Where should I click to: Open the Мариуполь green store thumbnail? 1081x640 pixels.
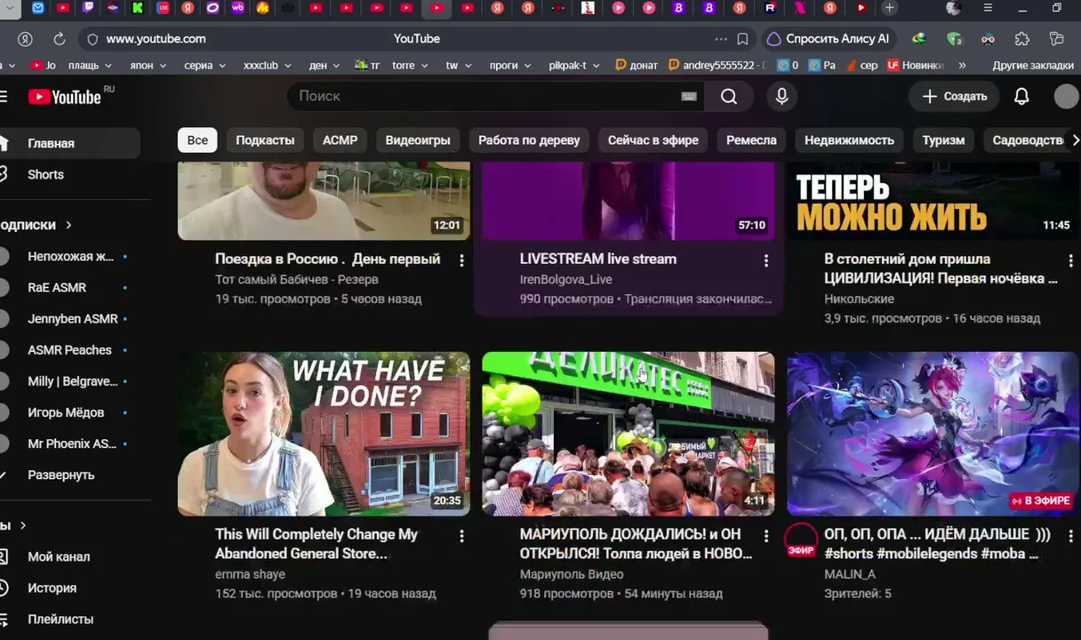[628, 434]
